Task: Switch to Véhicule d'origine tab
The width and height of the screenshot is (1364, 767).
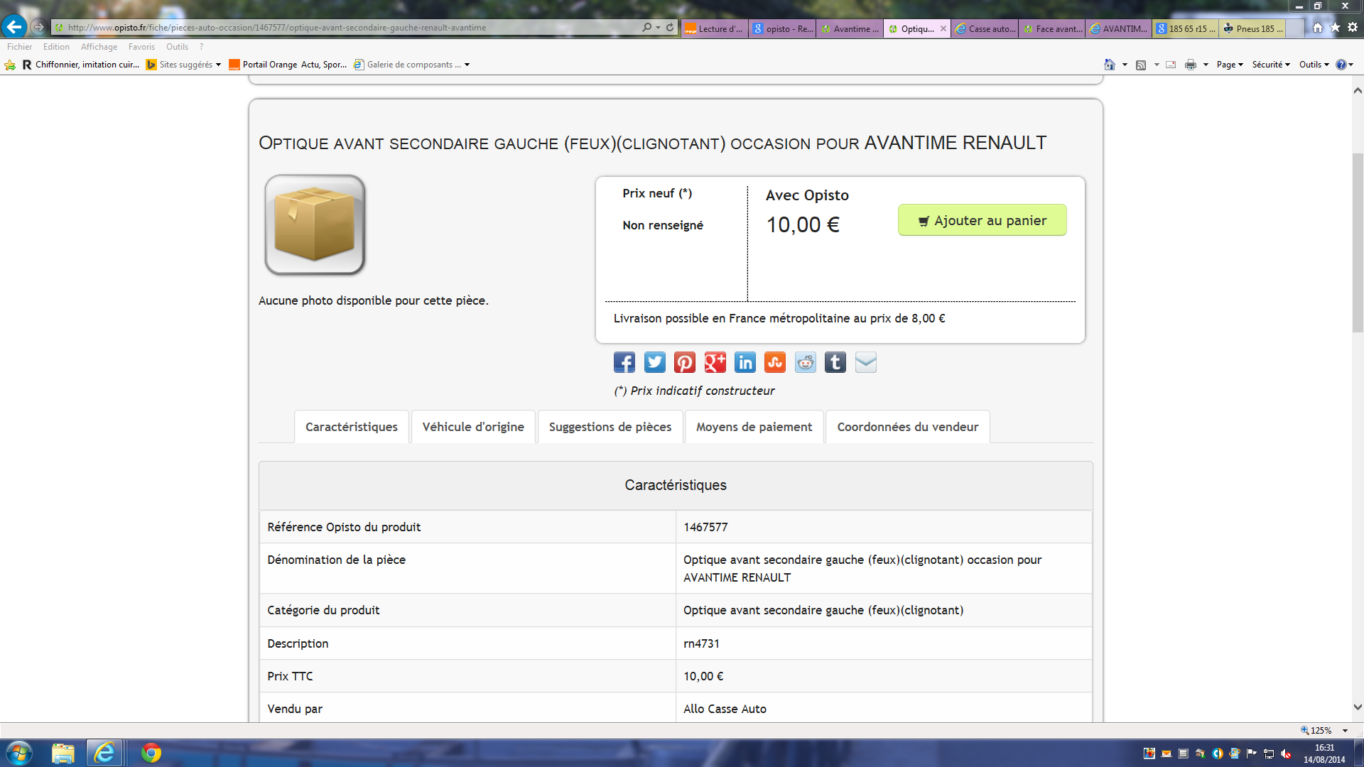Action: point(473,427)
